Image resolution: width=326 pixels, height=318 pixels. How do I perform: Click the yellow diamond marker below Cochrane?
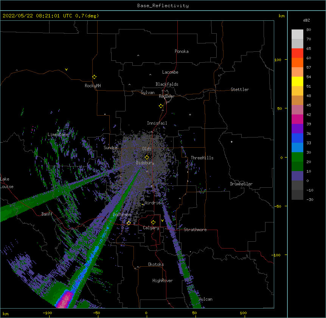129,223
